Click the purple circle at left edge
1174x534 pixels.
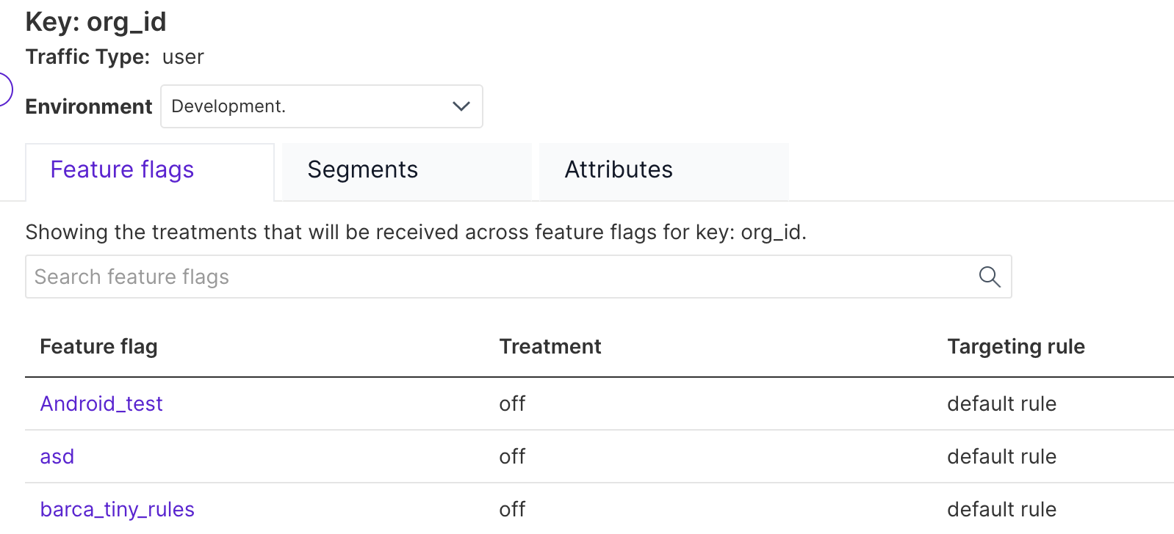coord(4,89)
